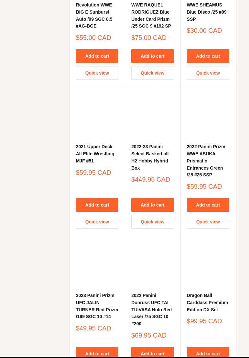The width and height of the screenshot is (249, 358).
Task: Open 2021 Upper Deck All Elite Wrestling MJF link
Action: coord(95,154)
